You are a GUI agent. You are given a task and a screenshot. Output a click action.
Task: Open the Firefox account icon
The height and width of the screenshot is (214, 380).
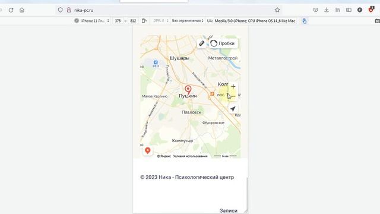(360, 10)
